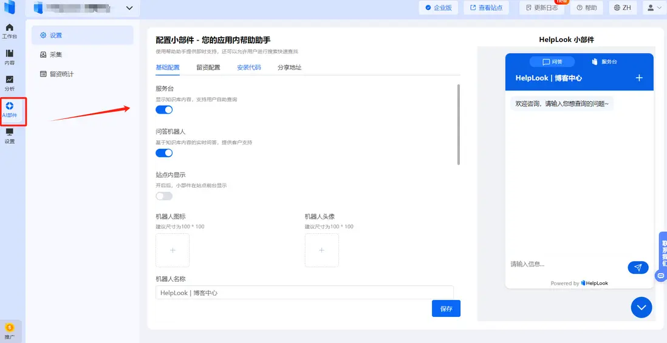
Task: Switch to the 分享地址 tab
Action: (x=289, y=67)
